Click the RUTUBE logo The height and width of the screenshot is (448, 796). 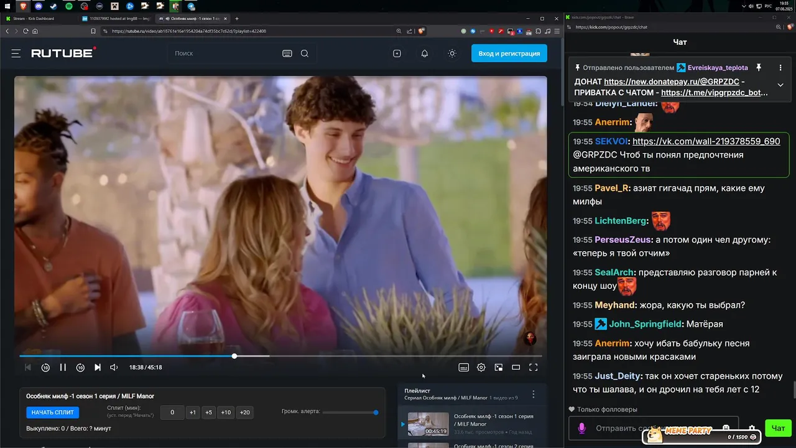63,53
